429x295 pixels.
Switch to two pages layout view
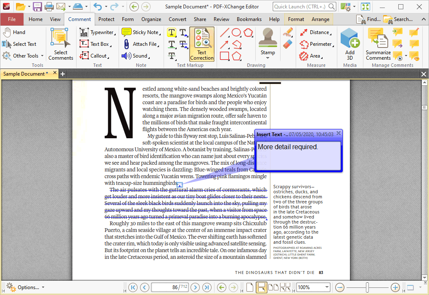tap(273, 287)
